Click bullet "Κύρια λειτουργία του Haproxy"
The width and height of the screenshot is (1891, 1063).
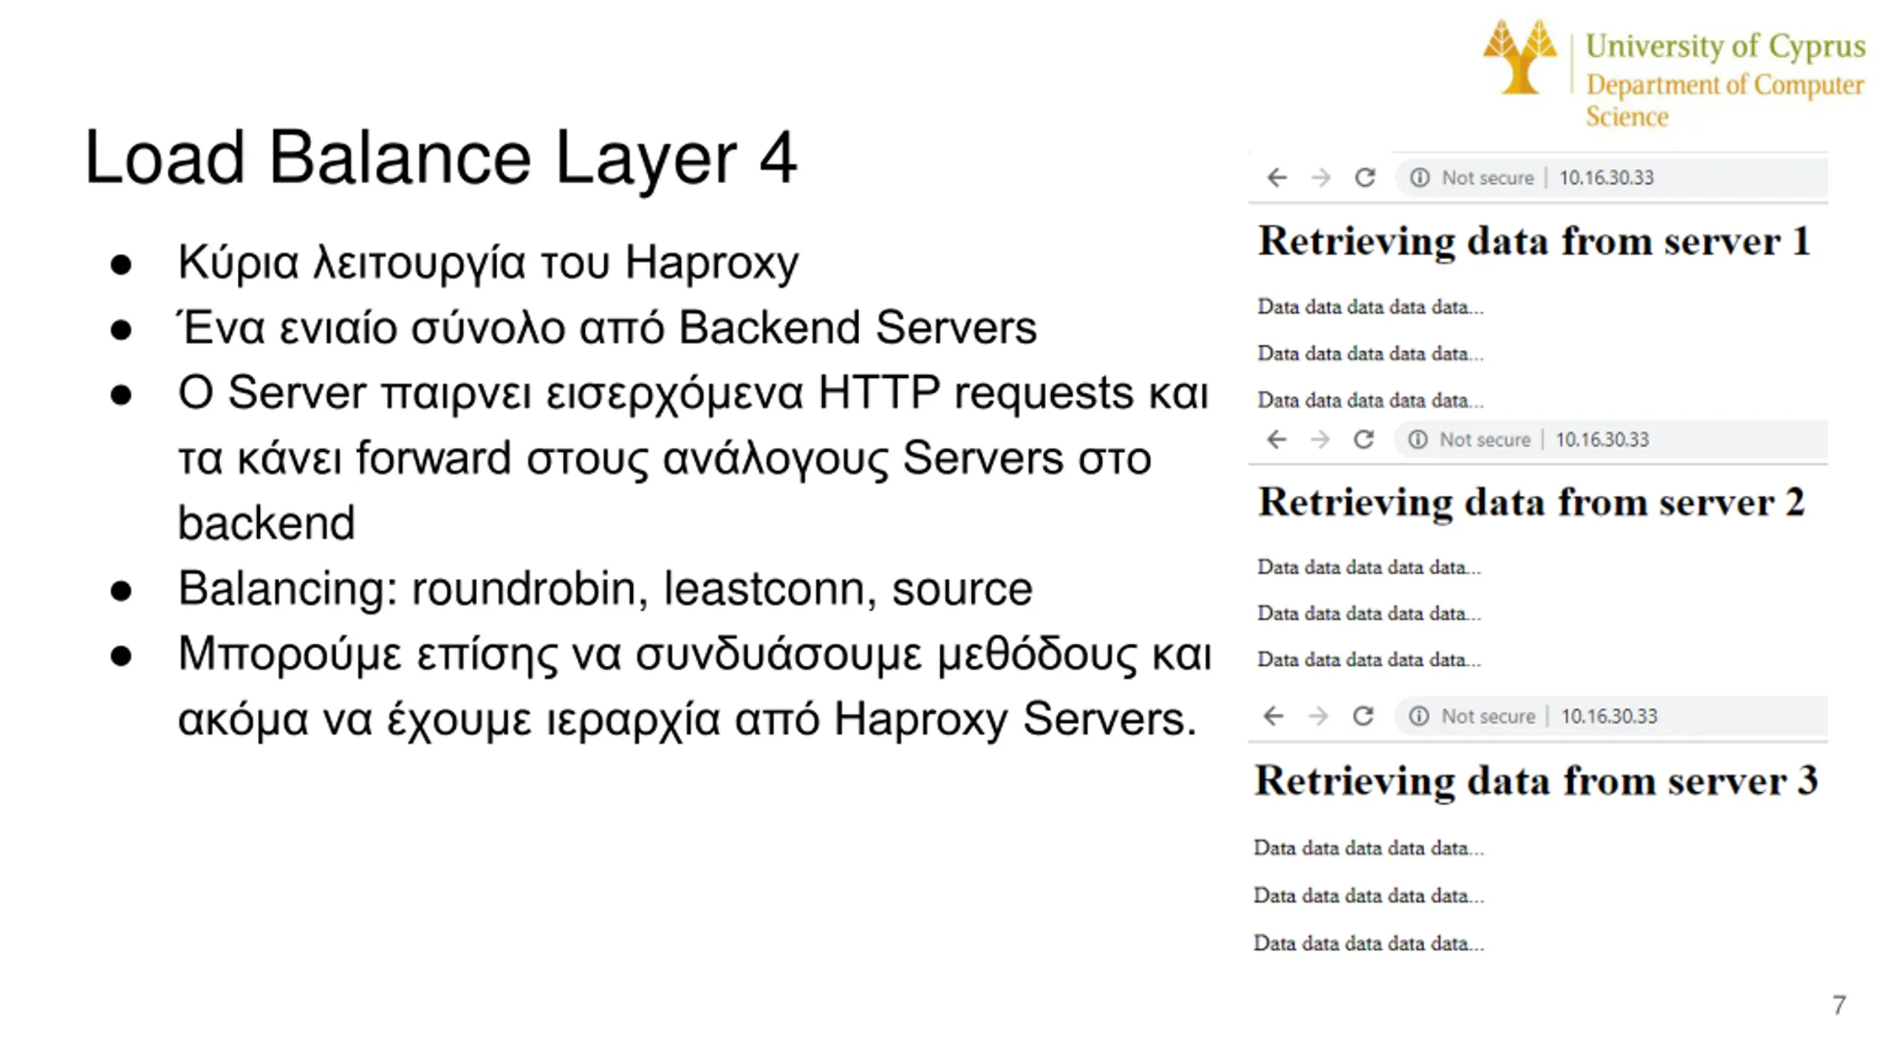pyautogui.click(x=488, y=263)
